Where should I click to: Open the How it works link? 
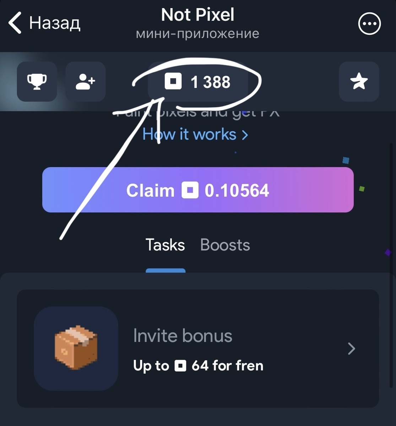pyautogui.click(x=195, y=135)
